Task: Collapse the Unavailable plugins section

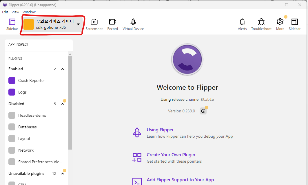Action: coord(63,174)
